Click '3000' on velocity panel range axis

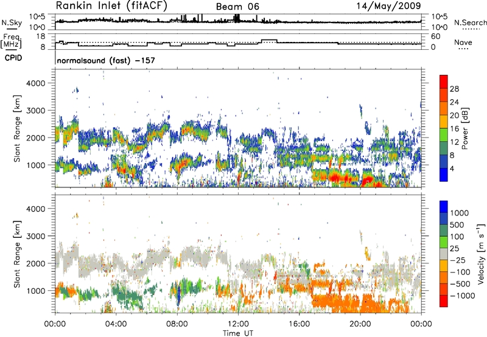coord(36,236)
